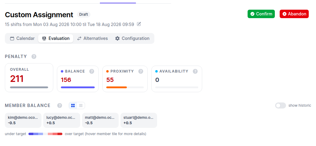Image resolution: width=316 pixels, height=146 pixels.
Task: Select the kim@demo member tile
Action: 23,120
